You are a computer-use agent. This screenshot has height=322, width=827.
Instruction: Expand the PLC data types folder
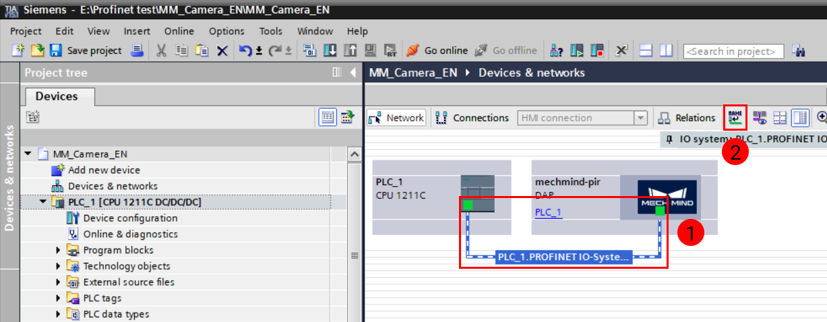point(58,314)
